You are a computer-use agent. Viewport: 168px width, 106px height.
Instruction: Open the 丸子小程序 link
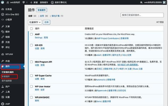coord(118,69)
